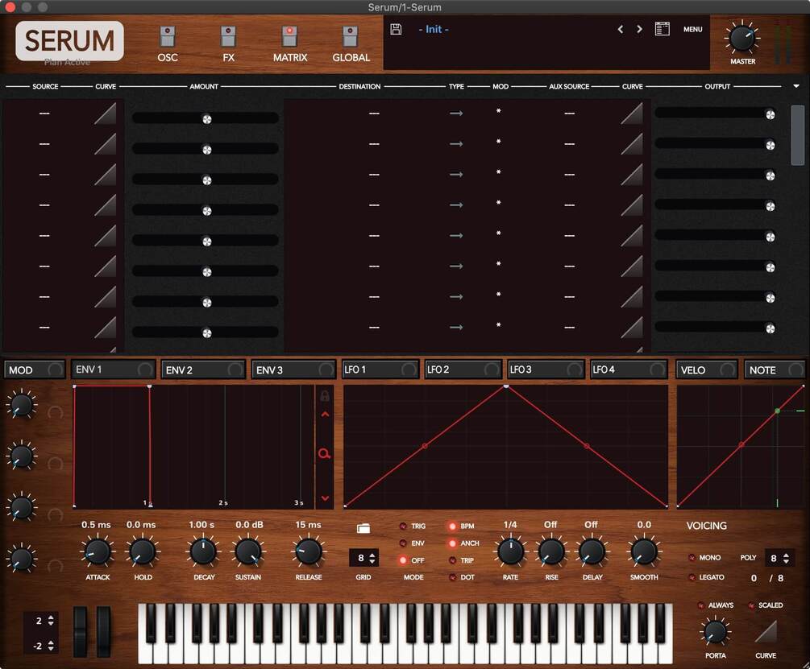The image size is (810, 669).
Task: Toggle SCALED portamento
Action: pyautogui.click(x=751, y=605)
